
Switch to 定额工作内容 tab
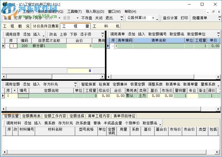pyautogui.click(x=55, y=116)
